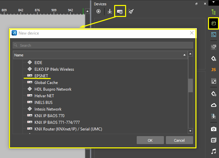
Task: Open the cloud icon in right sidebar
Action: pos(213,105)
